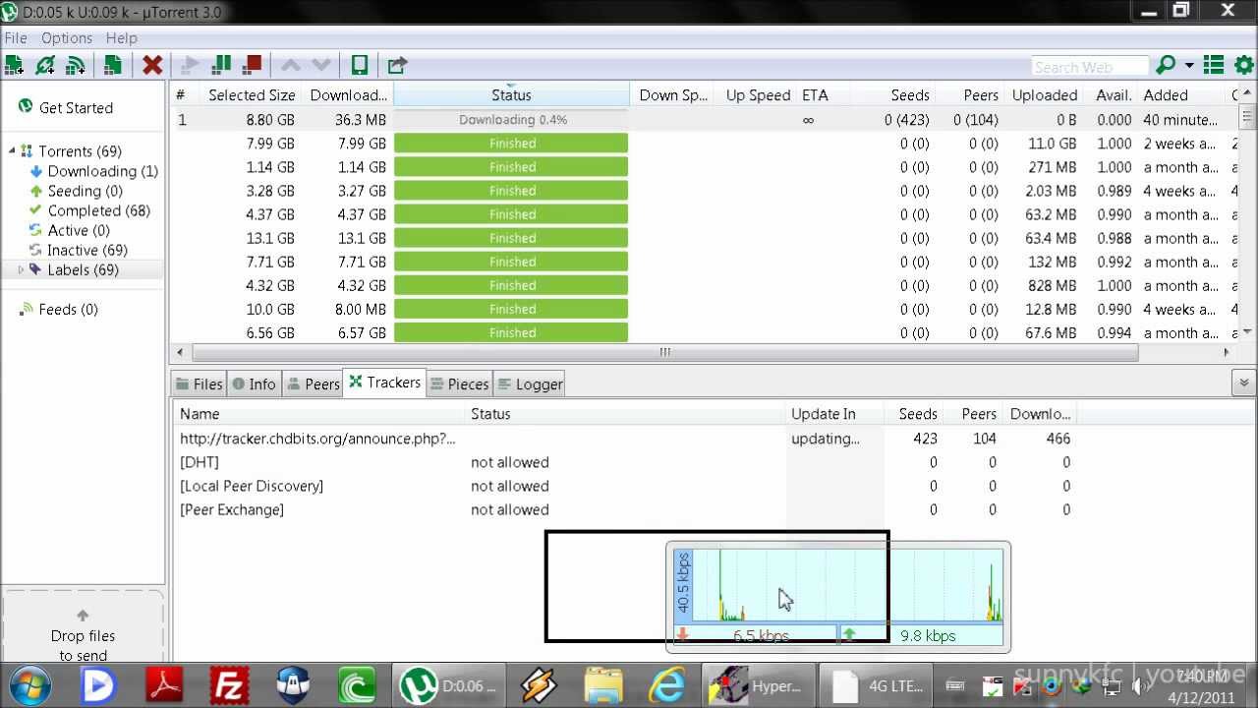Click Add Torrent from URL icon
The height and width of the screenshot is (708, 1258).
click(x=45, y=65)
